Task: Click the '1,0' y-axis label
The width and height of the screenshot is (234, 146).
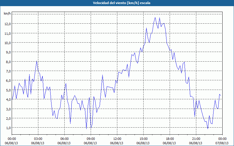Action: click(x=8, y=128)
